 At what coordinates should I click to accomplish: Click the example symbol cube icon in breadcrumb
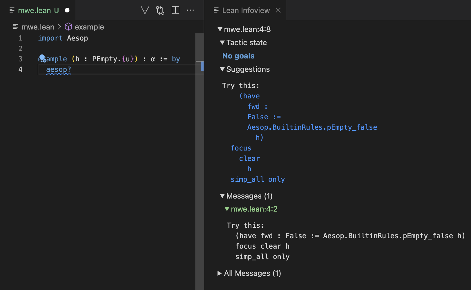pos(68,27)
